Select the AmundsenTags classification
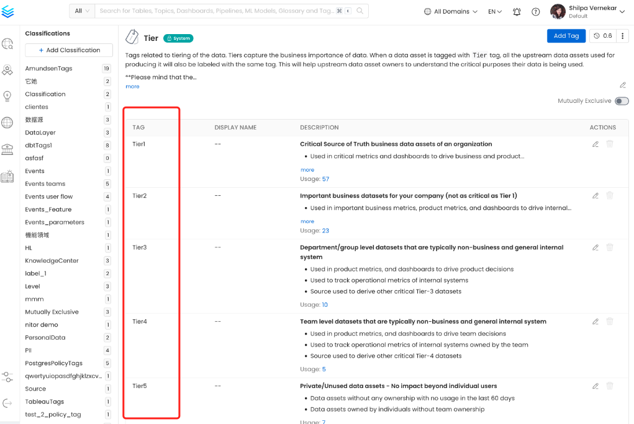The width and height of the screenshot is (634, 424). (x=48, y=69)
